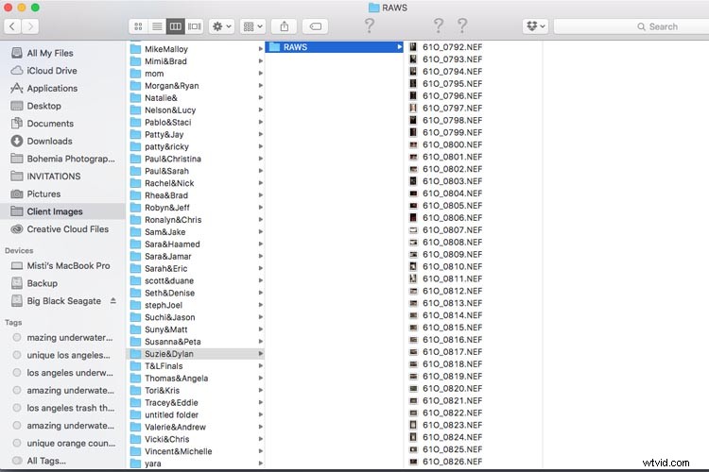
Task: Eject the Big Black Seagate drive
Action: (x=113, y=301)
